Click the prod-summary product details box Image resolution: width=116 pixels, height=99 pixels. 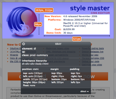pyautogui.click(x=77, y=24)
